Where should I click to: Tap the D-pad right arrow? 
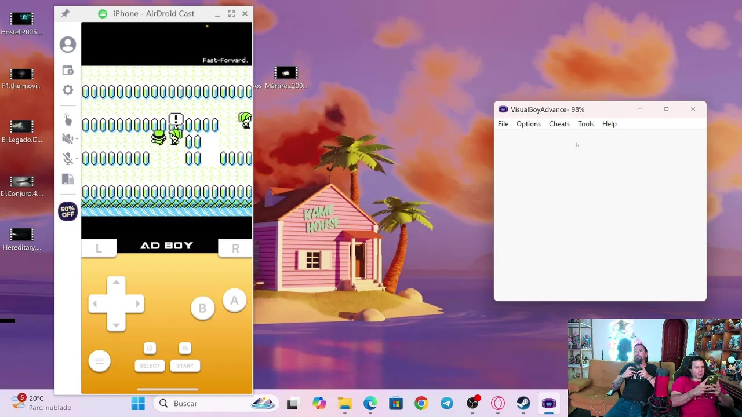tap(137, 303)
